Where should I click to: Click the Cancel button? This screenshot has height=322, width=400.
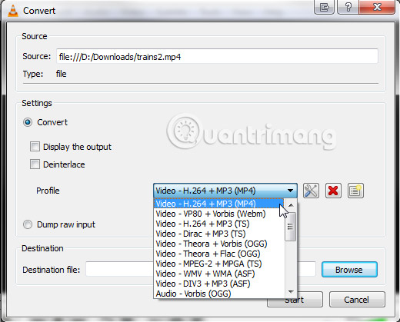point(357,300)
